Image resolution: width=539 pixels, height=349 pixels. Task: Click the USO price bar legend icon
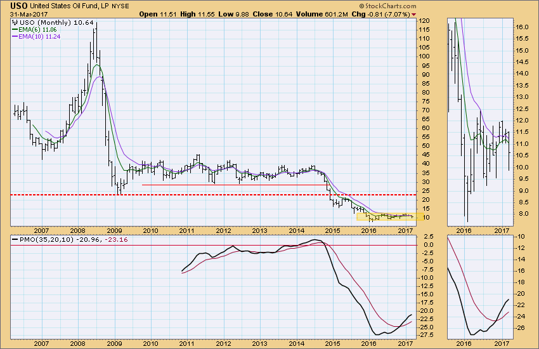coord(16,23)
